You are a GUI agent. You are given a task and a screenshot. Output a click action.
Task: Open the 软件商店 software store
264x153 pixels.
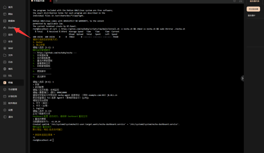pyautogui.click(x=12, y=103)
